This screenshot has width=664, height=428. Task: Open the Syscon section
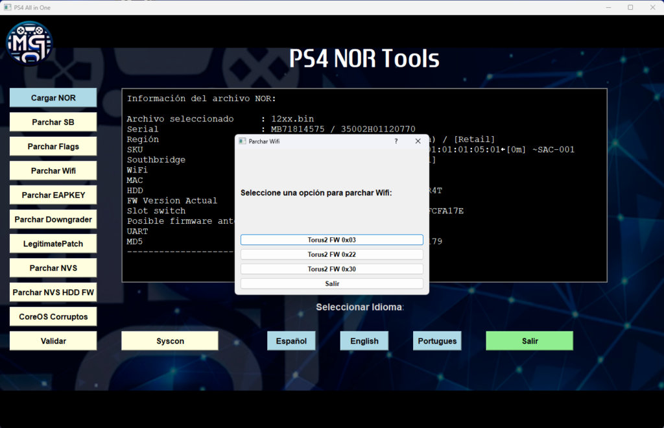170,341
